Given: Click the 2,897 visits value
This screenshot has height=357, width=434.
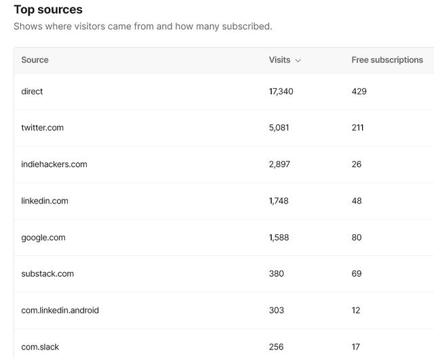Looking at the screenshot, I should [279, 164].
